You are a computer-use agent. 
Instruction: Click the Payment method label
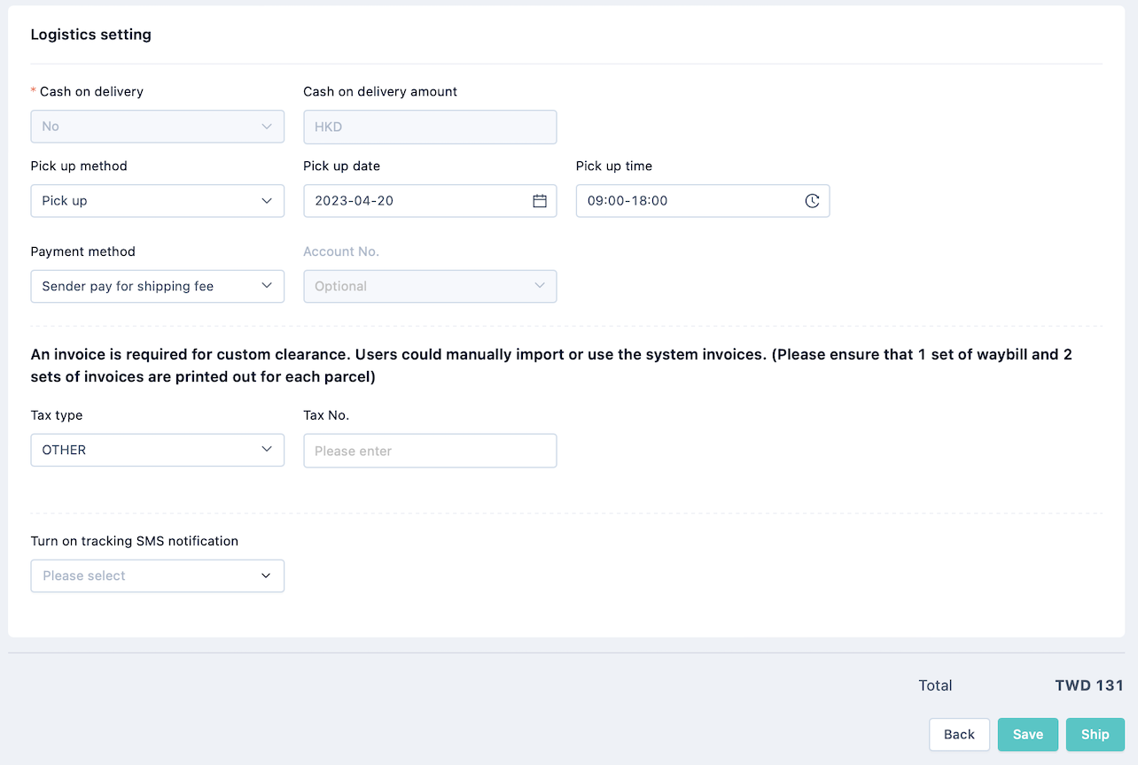pos(83,251)
